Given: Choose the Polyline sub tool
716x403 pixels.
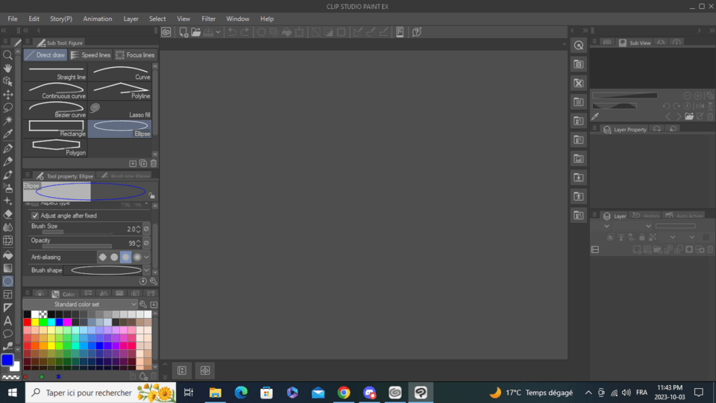Looking at the screenshot, I should pos(119,91).
